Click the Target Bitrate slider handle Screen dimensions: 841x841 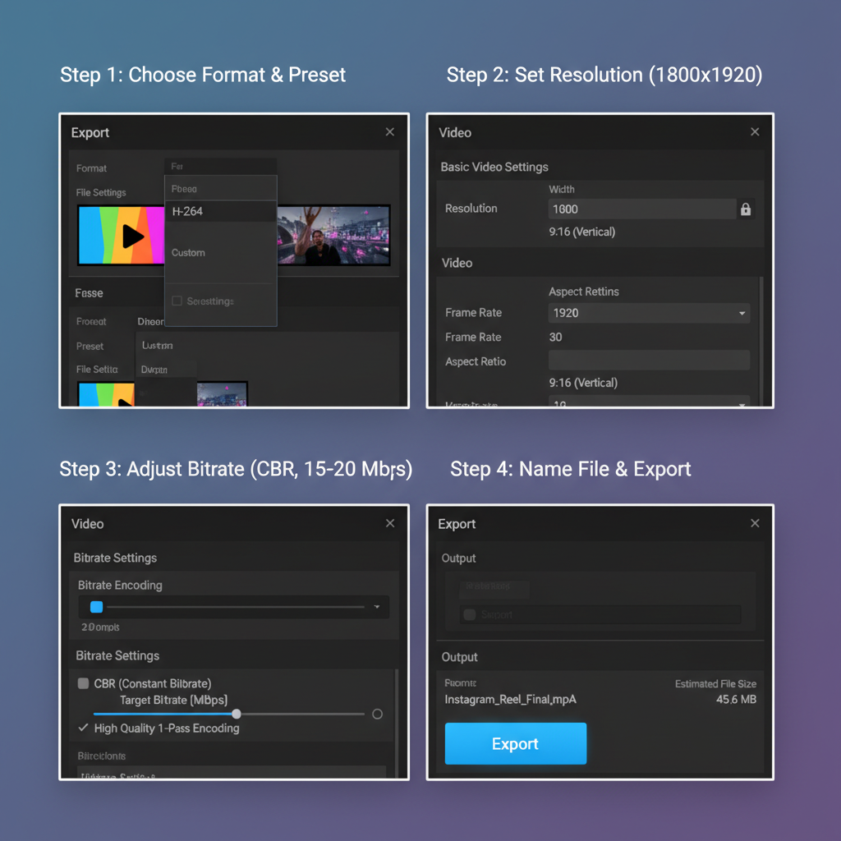pyautogui.click(x=237, y=714)
